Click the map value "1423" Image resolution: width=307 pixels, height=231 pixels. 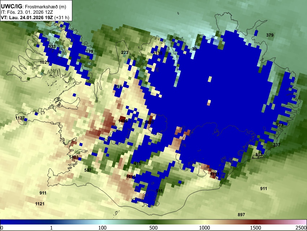pos(74,157)
